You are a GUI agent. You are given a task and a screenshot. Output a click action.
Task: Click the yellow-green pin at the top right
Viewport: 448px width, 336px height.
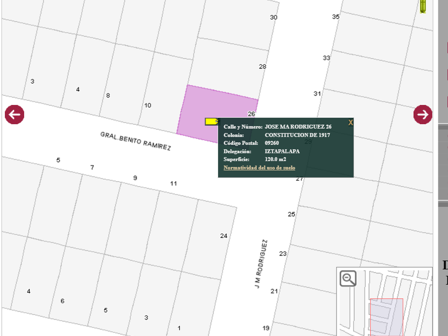423,6
